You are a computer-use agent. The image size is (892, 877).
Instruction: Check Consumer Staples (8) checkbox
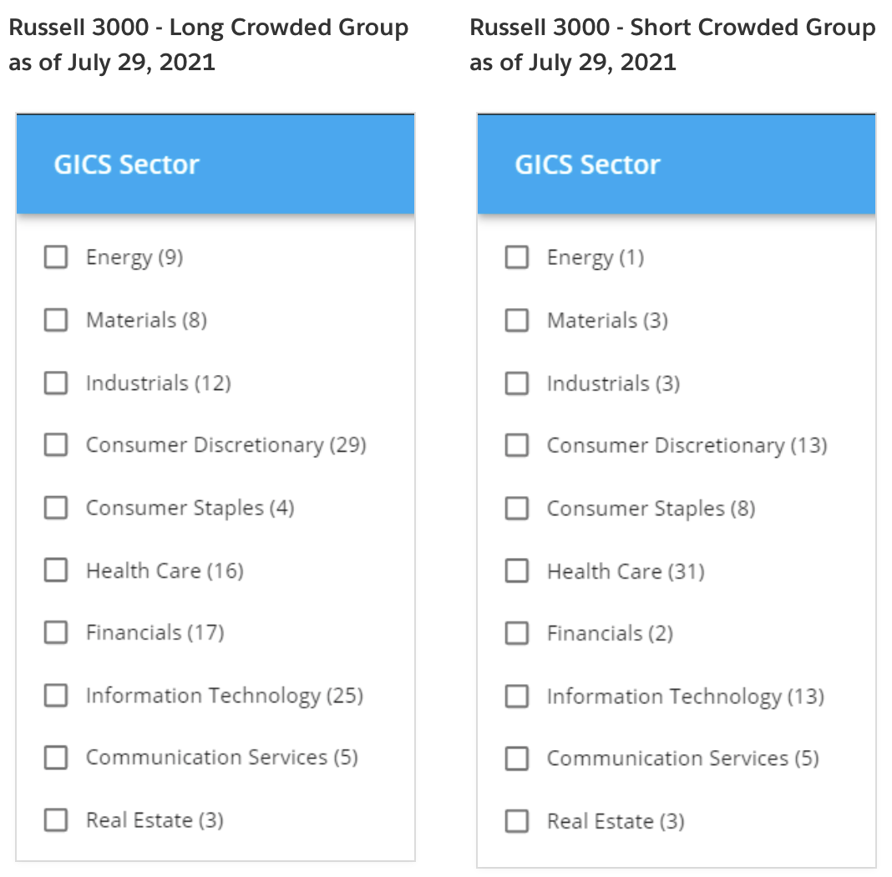coord(517,509)
